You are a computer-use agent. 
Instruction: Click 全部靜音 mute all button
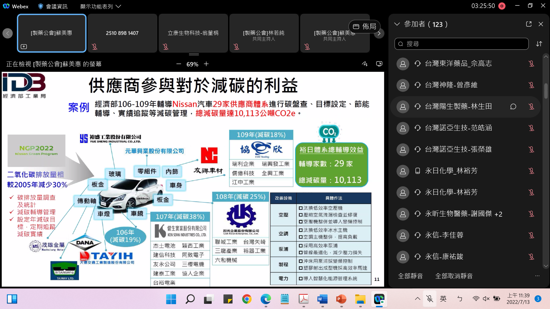pos(410,276)
